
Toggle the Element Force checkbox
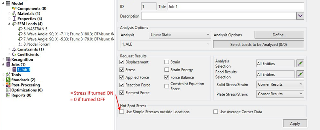click(x=122, y=93)
